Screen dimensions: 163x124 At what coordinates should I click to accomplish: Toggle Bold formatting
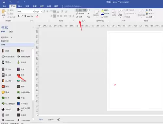click(19, 16)
